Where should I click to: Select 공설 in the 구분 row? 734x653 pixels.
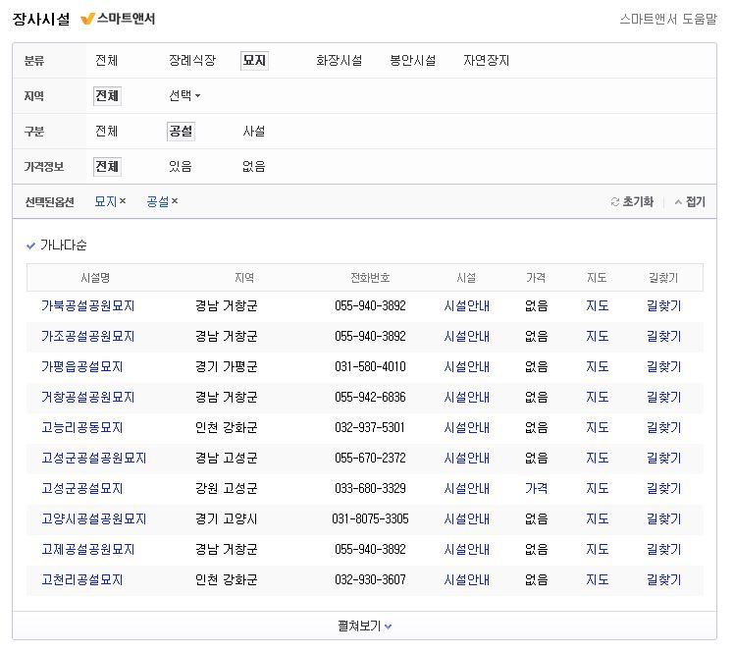click(x=181, y=132)
